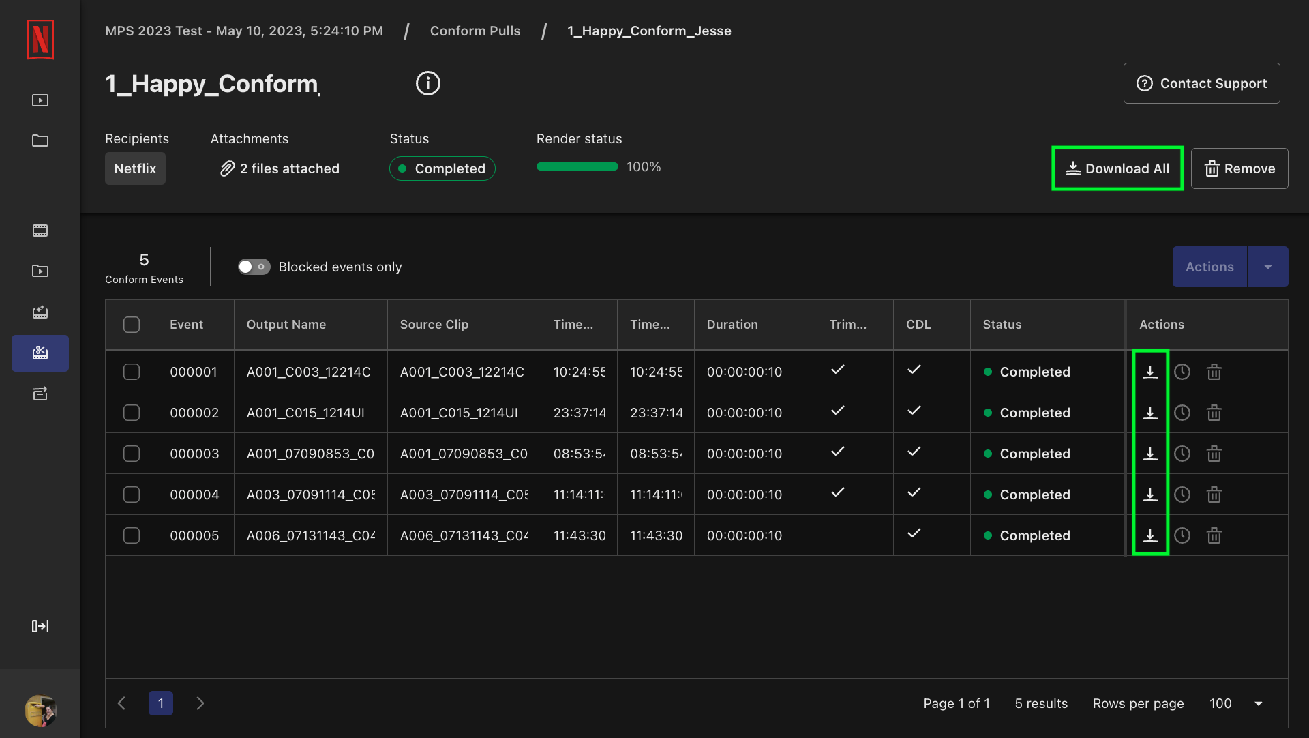Expand the Actions dropdown arrow
The height and width of the screenshot is (738, 1309).
(x=1268, y=267)
